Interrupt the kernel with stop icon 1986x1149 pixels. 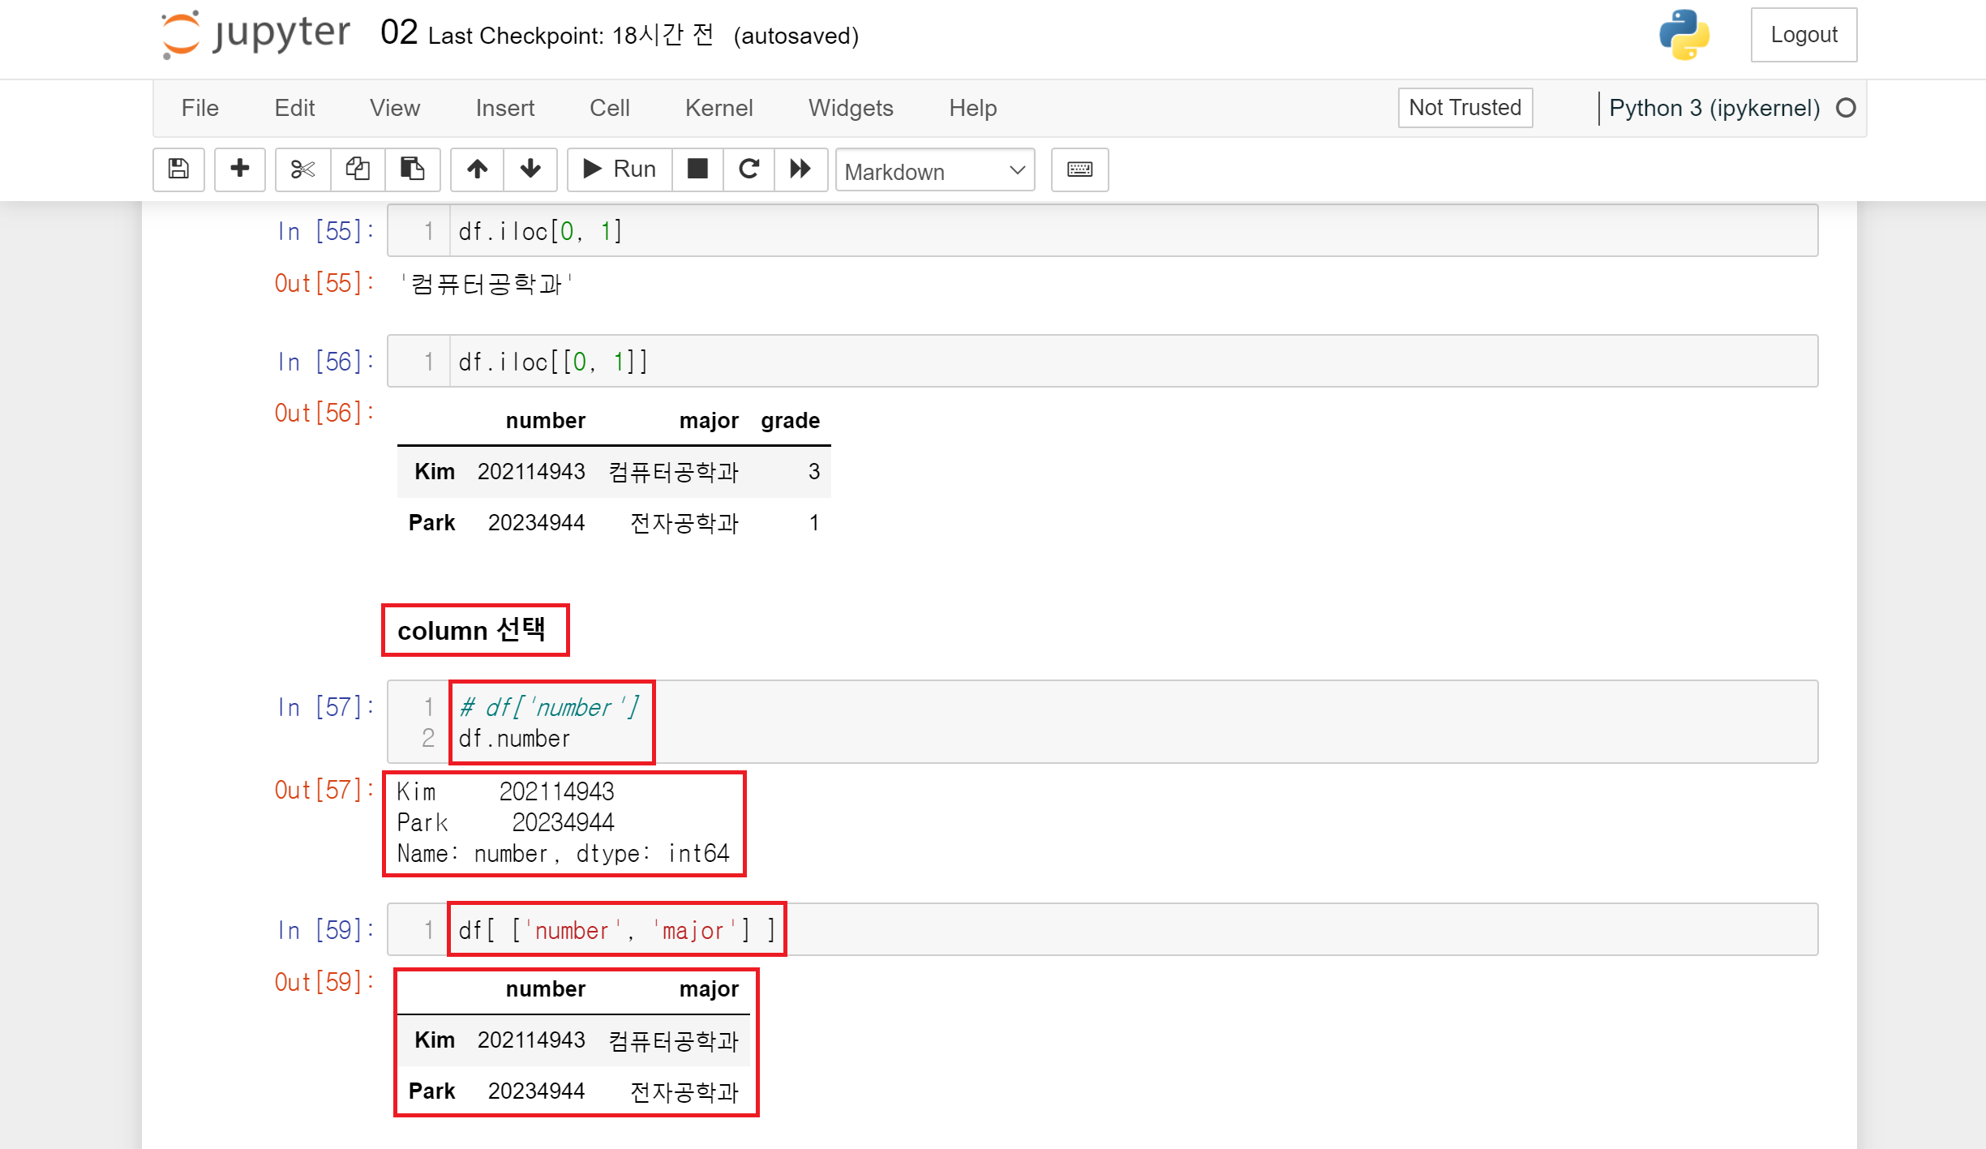pyautogui.click(x=697, y=169)
